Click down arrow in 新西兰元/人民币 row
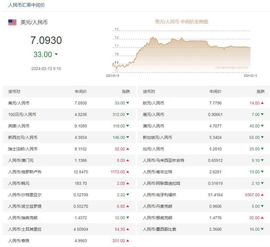Screen dimensions: 270x247 [128, 137]
